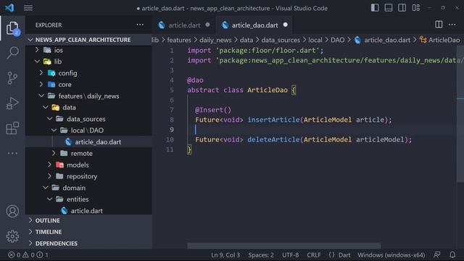464x261 pixels.
Task: Click the notifications bell in status bar
Action: click(x=452, y=254)
